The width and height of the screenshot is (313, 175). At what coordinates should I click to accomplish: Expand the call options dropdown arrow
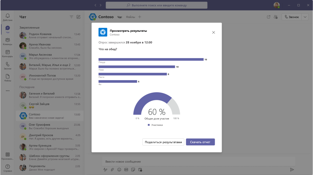pos(305,17)
